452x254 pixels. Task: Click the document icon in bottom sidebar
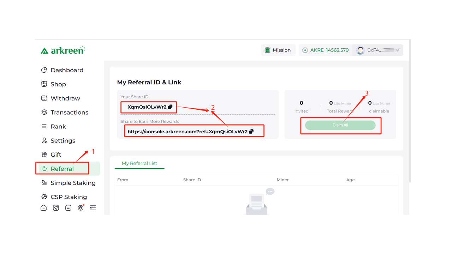coord(68,208)
